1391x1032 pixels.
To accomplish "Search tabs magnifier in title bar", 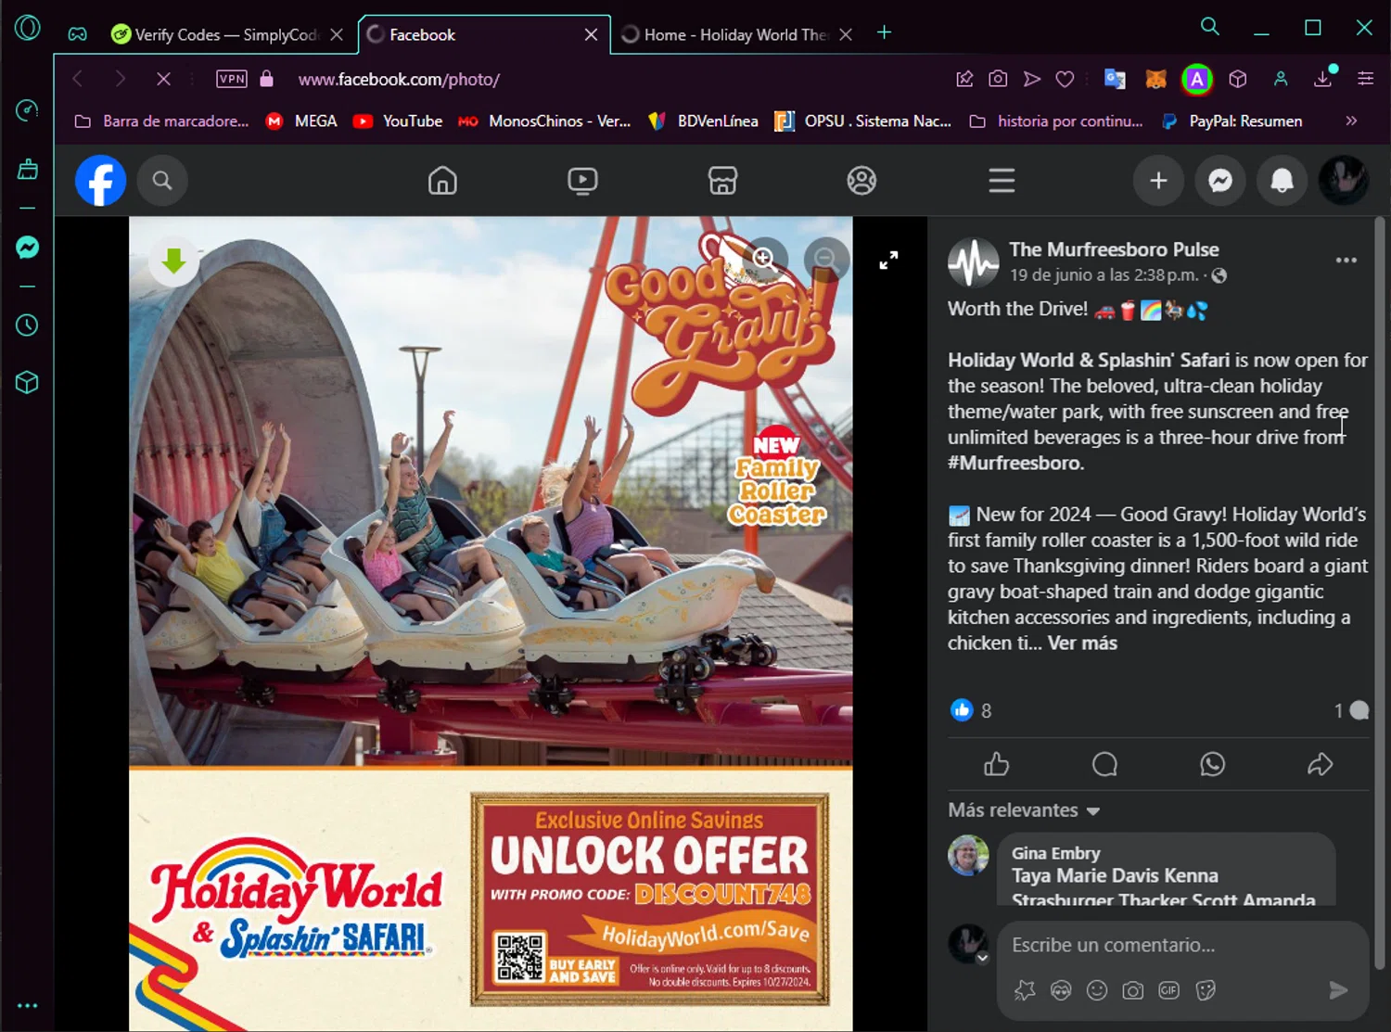I will 1210,26.
